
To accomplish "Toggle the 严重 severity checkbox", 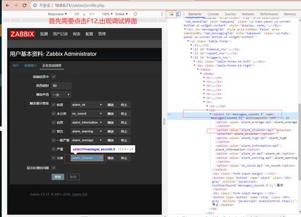I will point(54,149).
